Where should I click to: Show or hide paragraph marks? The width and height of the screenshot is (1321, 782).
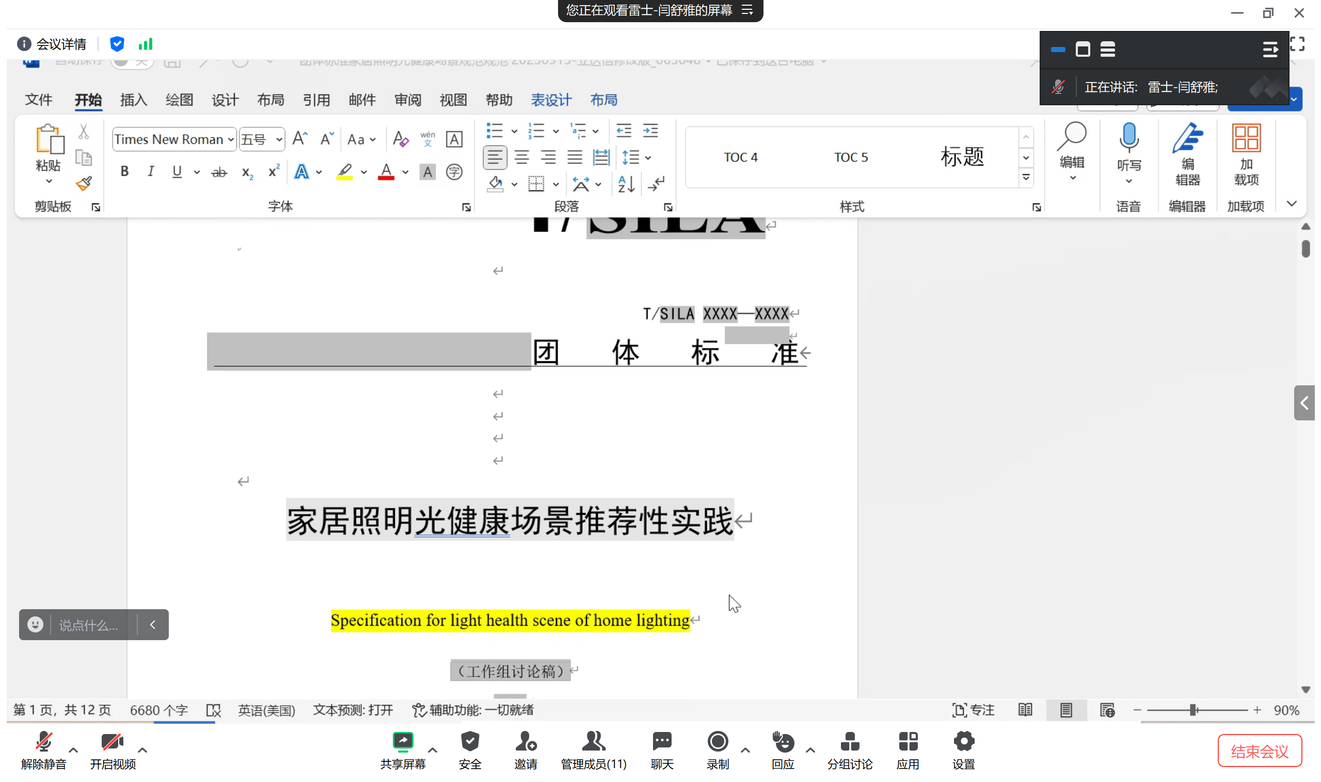(x=657, y=184)
